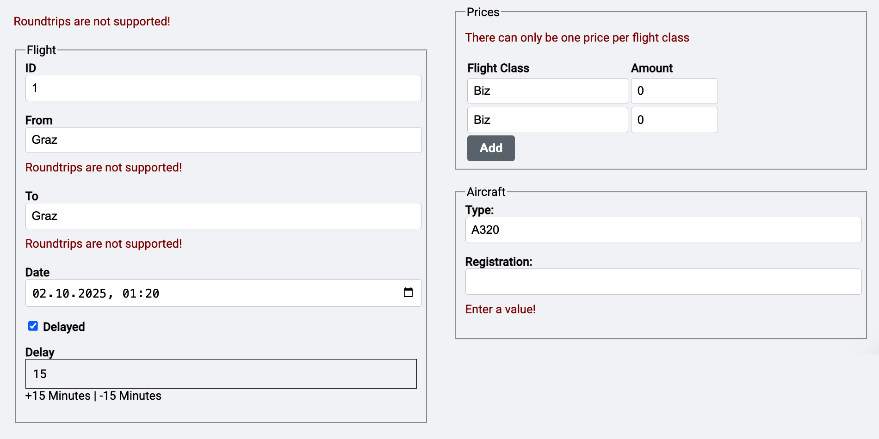879x439 pixels.
Task: Focus the second row Amount field
Action: pos(674,120)
